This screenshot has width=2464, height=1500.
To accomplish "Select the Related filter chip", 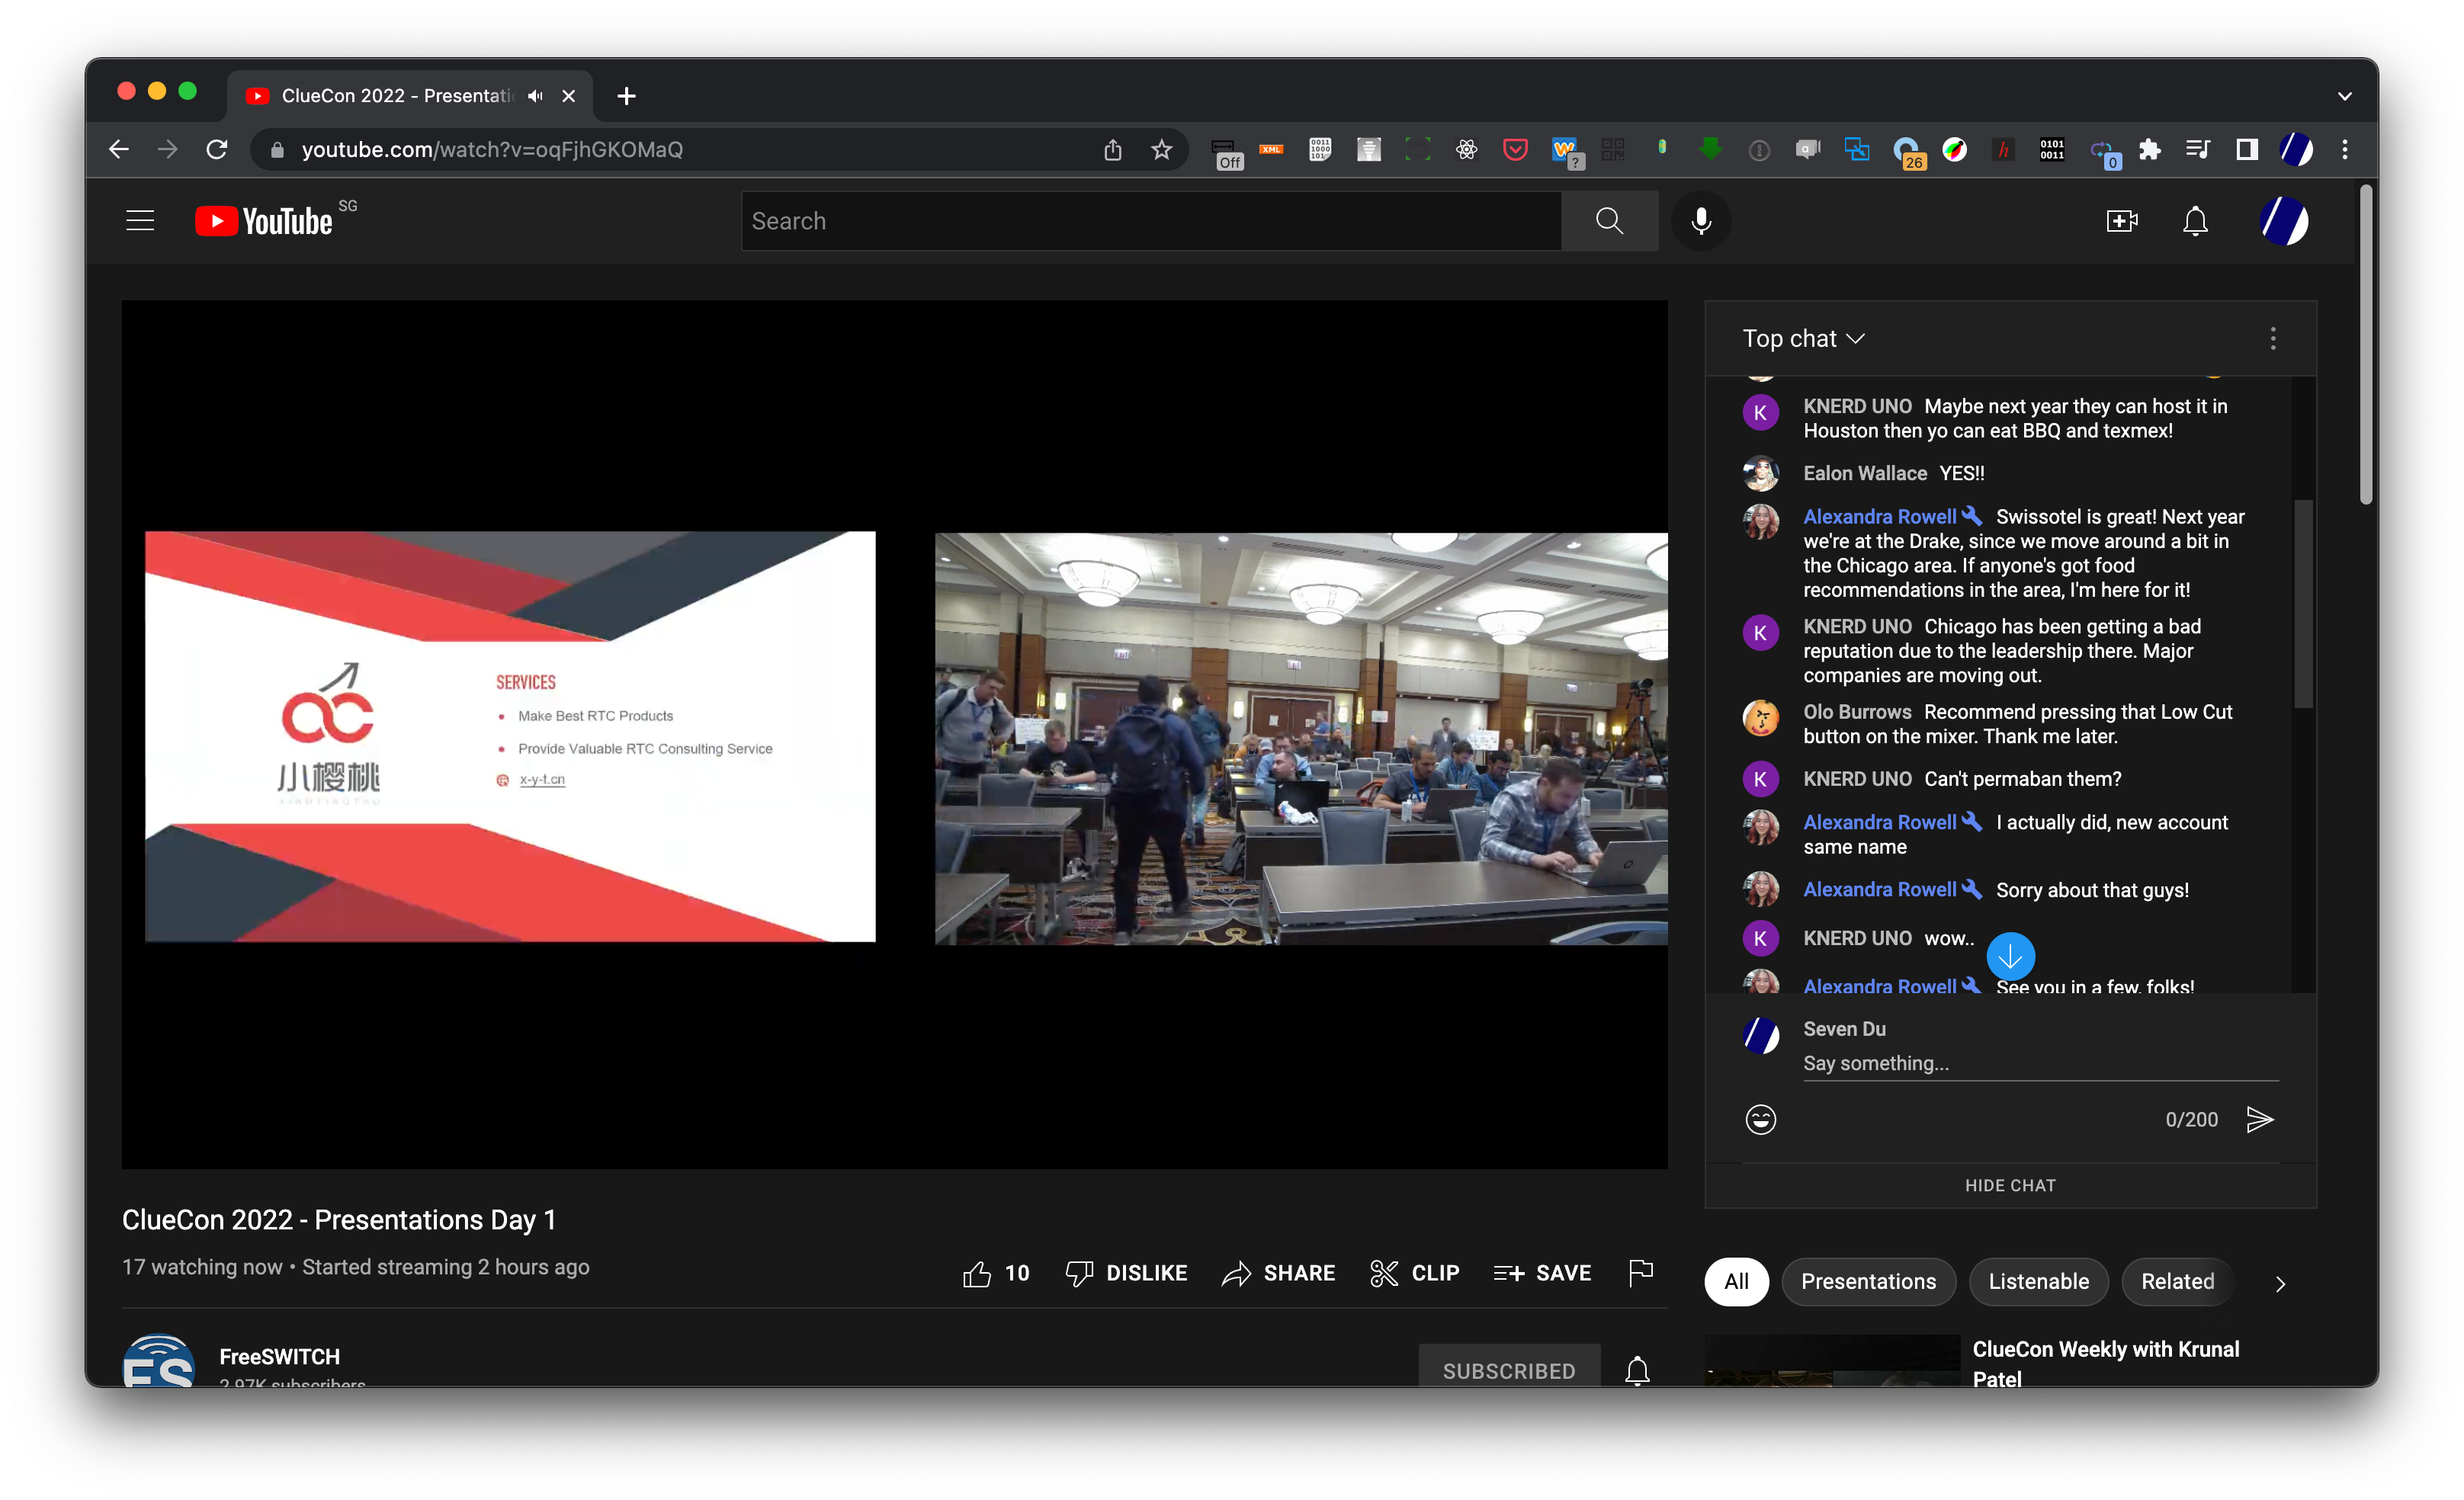I will coord(2177,1281).
